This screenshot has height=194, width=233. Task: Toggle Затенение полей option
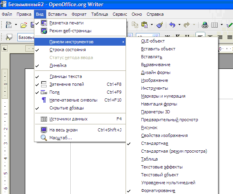(80, 84)
